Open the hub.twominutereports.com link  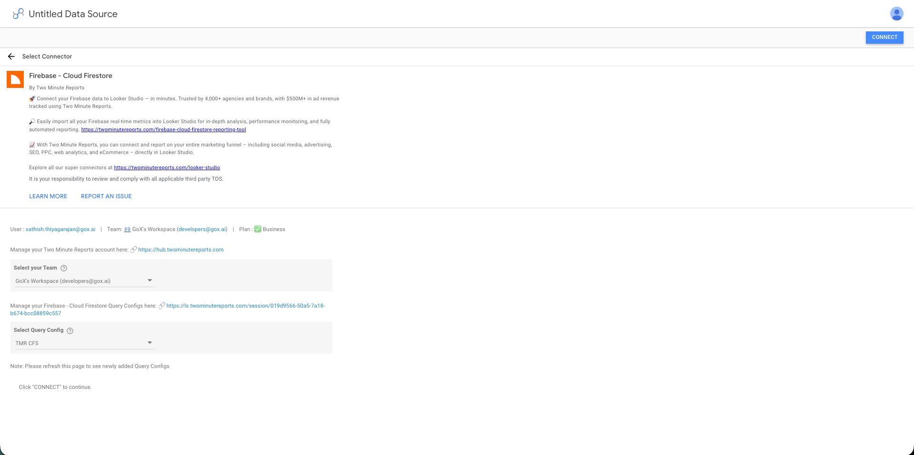(180, 249)
